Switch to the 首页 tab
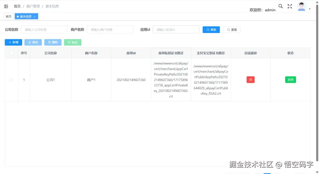Viewport: 319px width, 174px height. coord(8,16)
